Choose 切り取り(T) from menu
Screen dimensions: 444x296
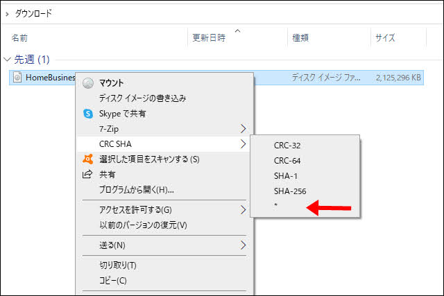tap(164, 265)
